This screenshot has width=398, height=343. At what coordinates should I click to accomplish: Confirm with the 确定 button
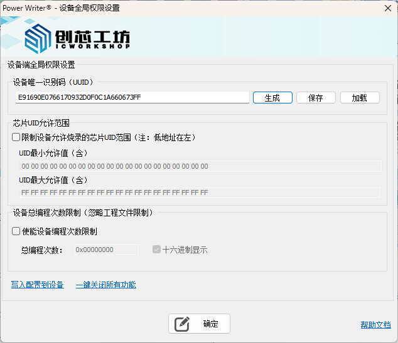[199, 324]
